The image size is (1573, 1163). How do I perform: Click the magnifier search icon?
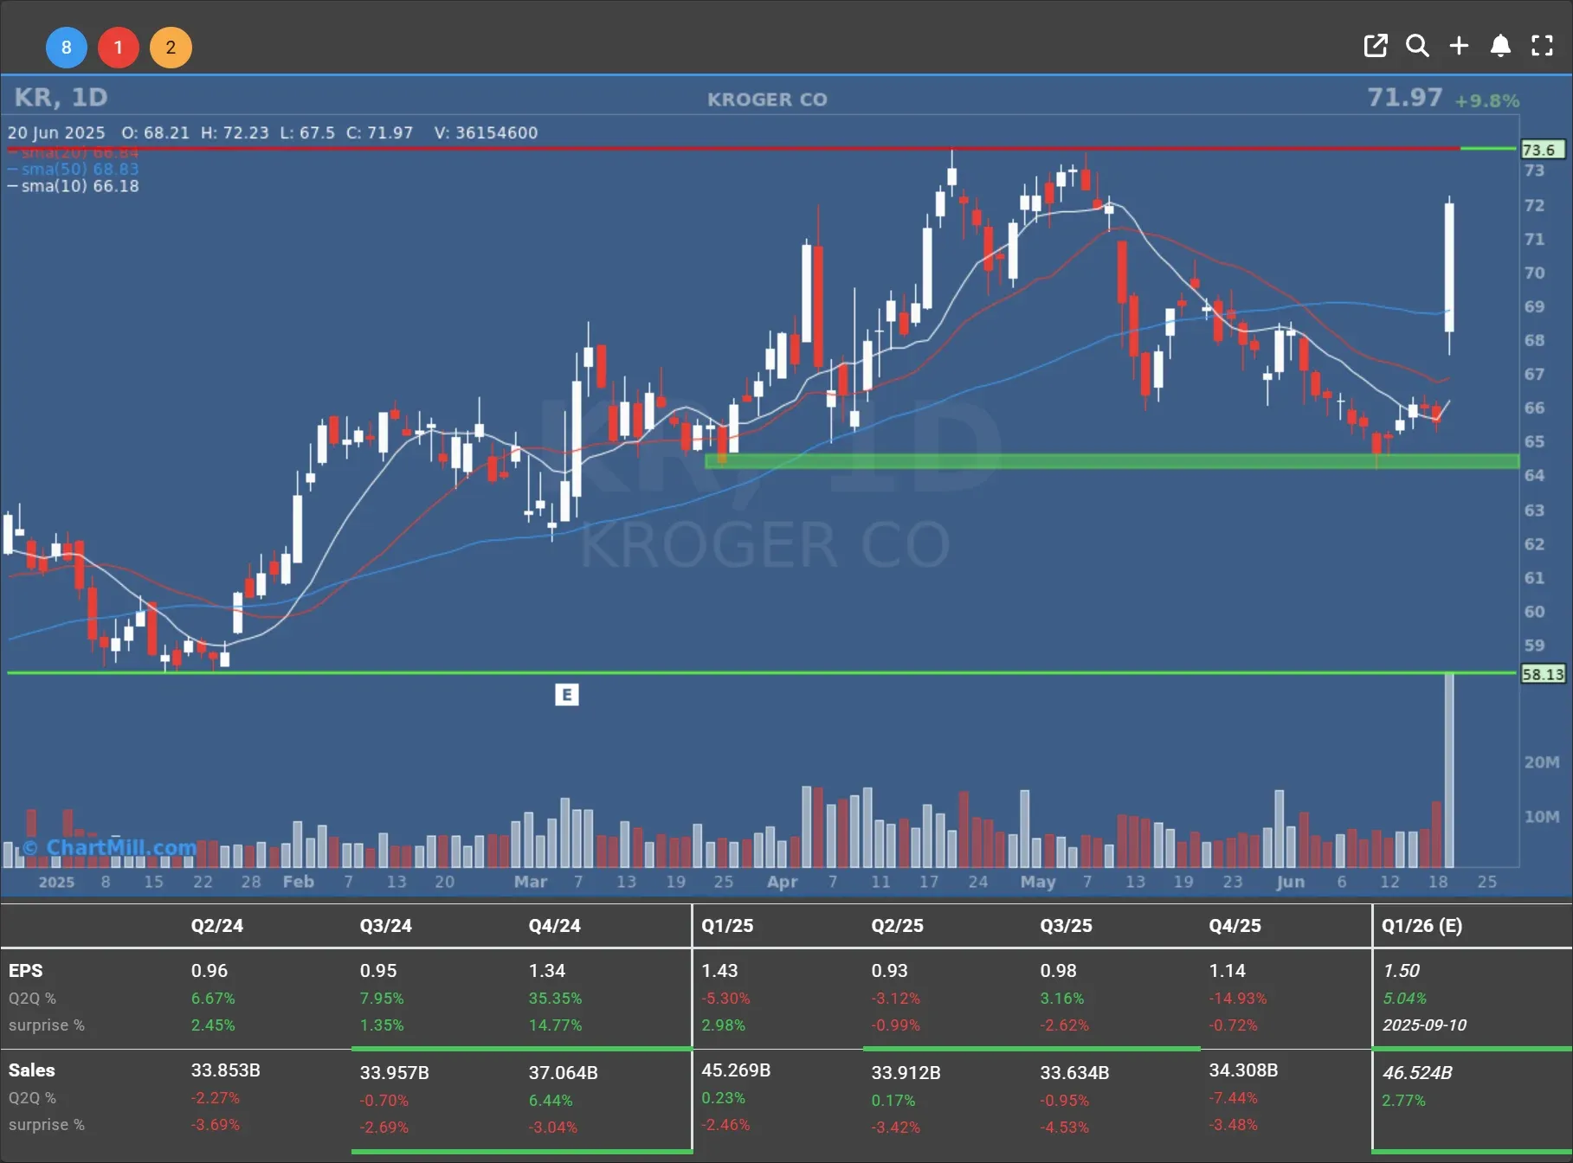point(1417,46)
